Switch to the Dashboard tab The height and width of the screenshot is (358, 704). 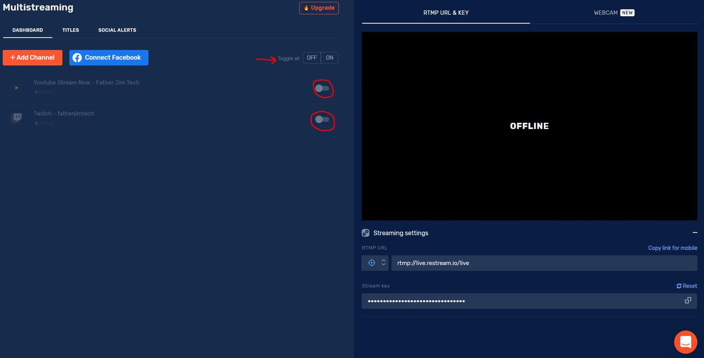[x=27, y=30]
